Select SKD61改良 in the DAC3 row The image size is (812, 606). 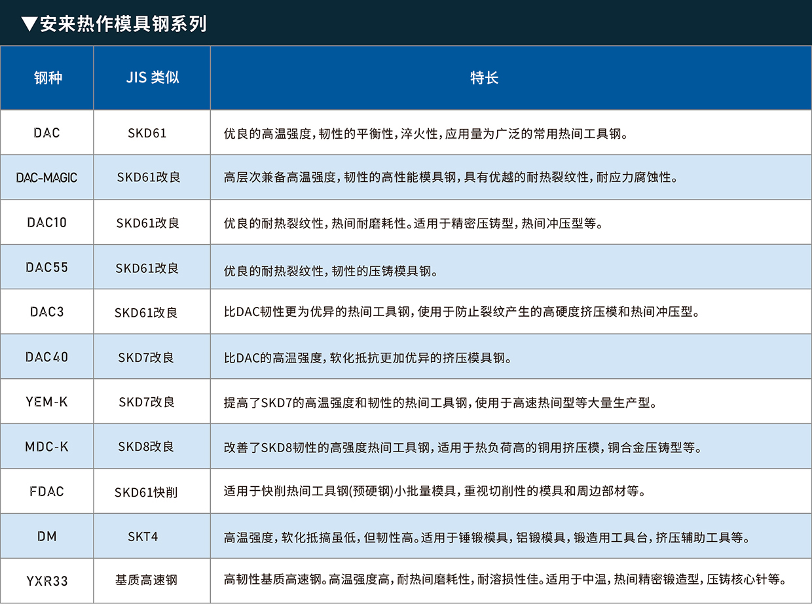pos(152,312)
